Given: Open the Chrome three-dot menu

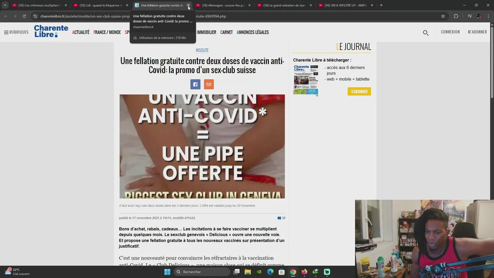Looking at the screenshot, I should (x=488, y=16).
